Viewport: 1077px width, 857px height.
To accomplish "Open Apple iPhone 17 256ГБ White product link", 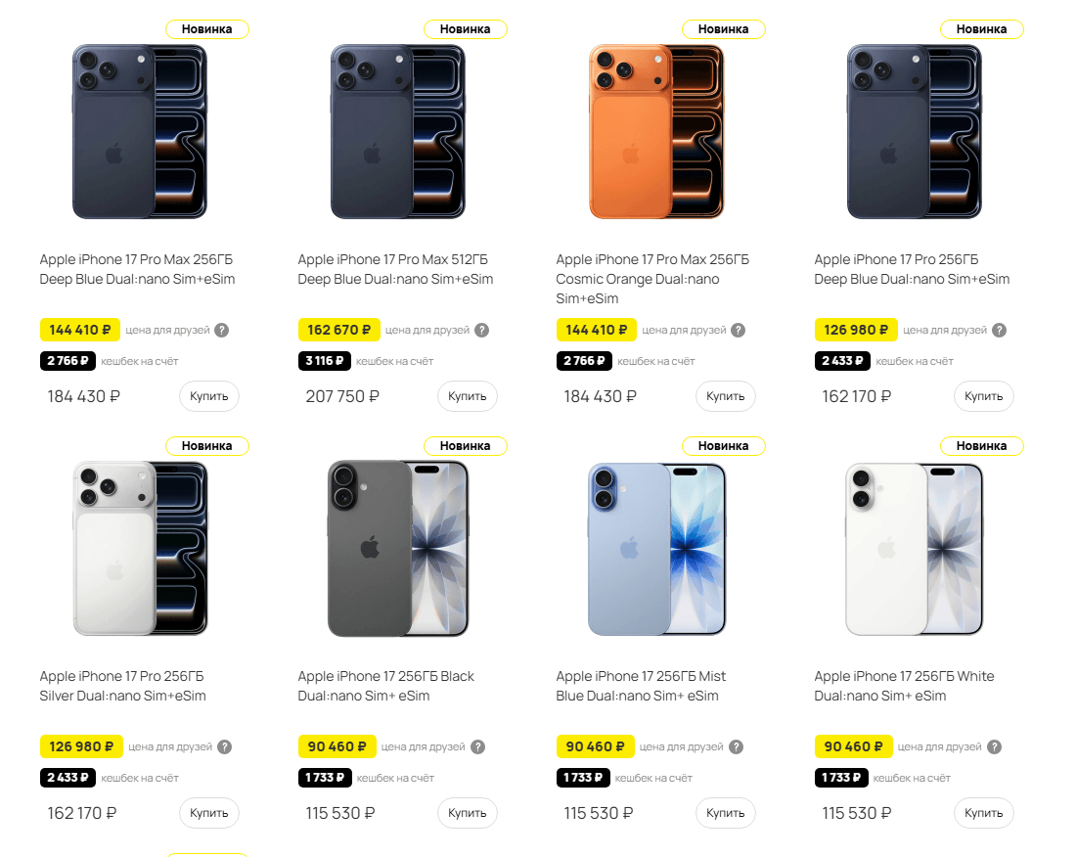I will (904, 686).
